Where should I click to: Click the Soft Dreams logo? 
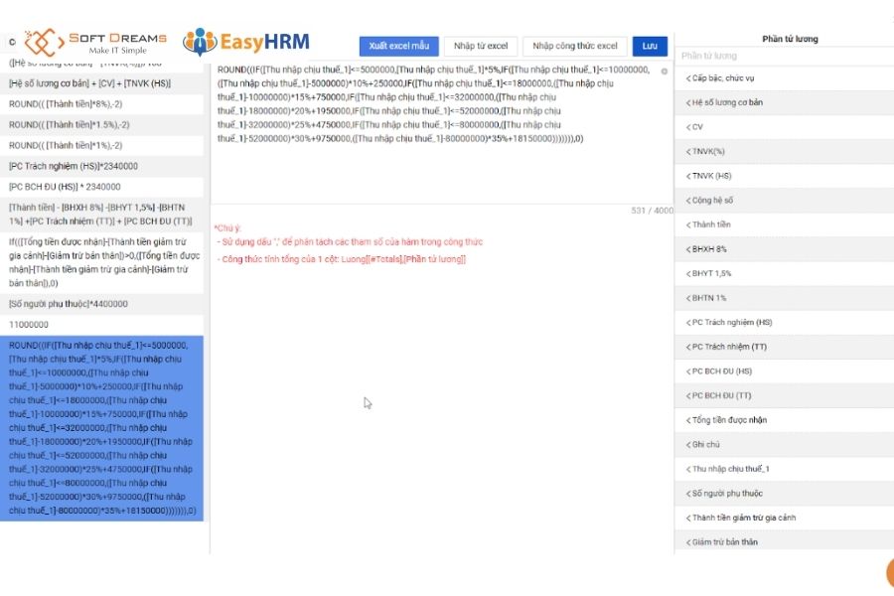(95, 42)
